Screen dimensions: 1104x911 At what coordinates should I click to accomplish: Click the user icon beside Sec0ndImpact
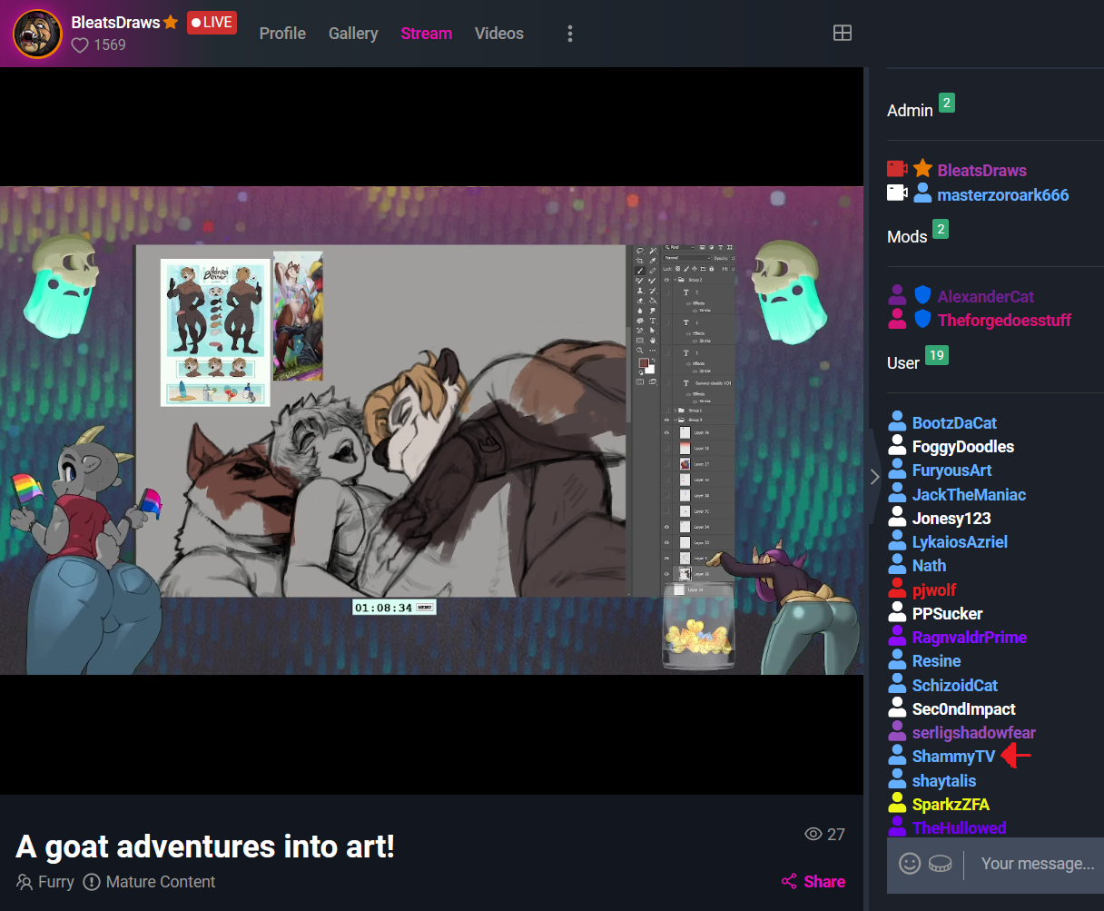(897, 708)
